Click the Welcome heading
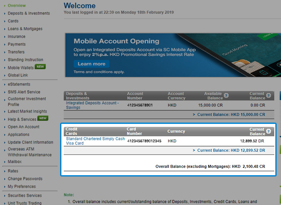 point(80,6)
